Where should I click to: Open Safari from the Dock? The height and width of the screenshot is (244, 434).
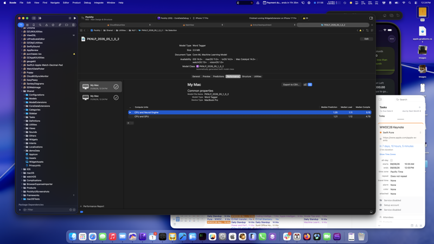(x=92, y=236)
